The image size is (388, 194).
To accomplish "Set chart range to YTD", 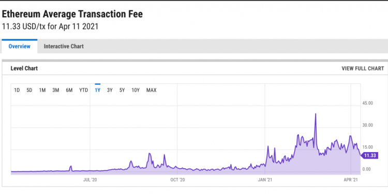I will point(84,91).
